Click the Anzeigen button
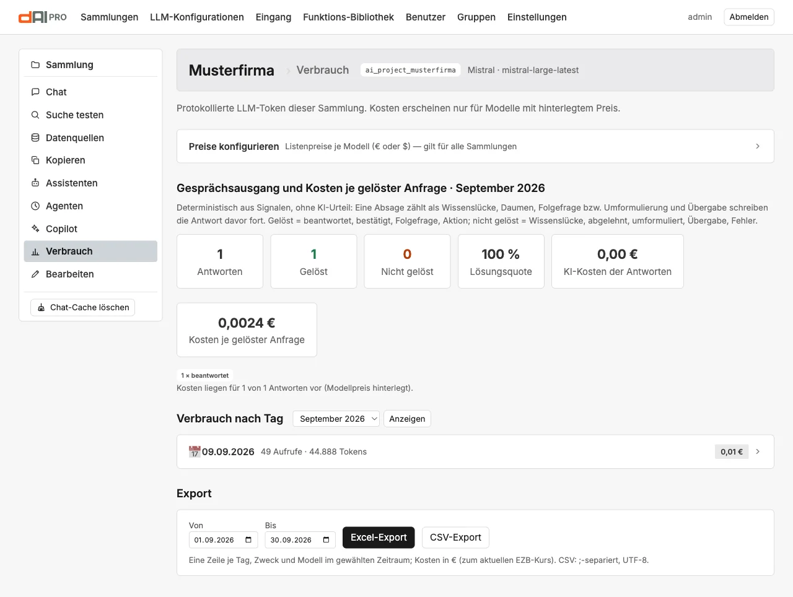 [x=407, y=419]
